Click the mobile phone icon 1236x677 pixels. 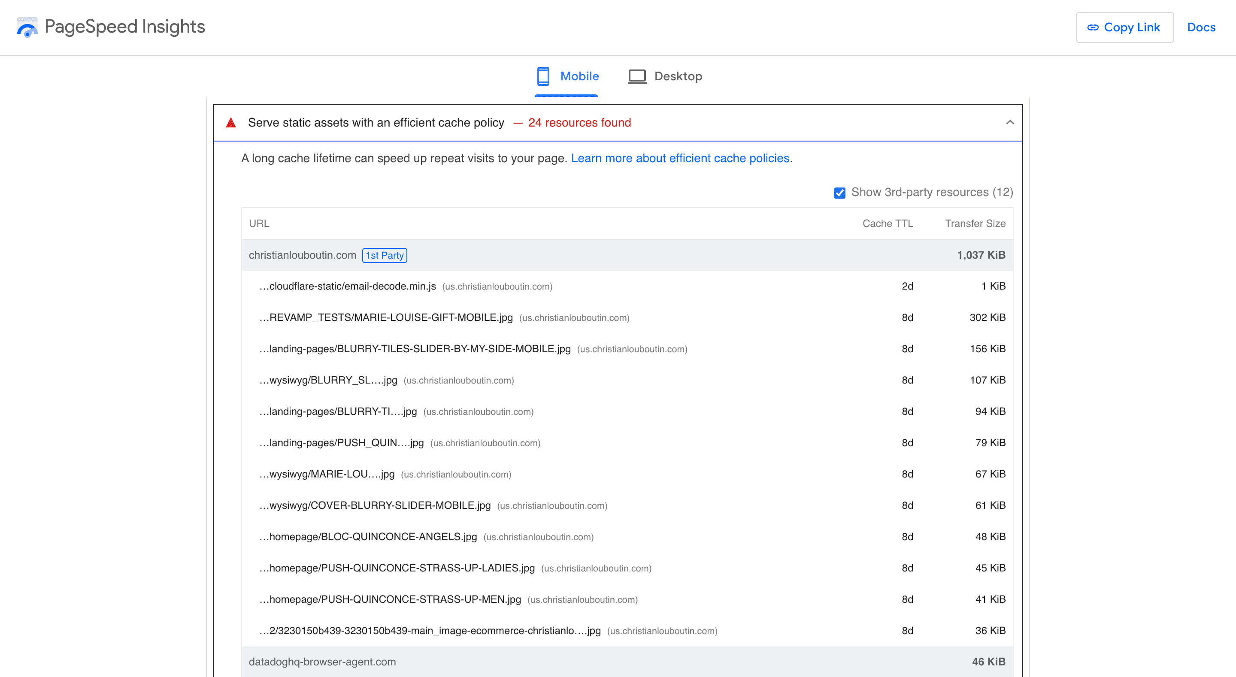[x=543, y=76]
